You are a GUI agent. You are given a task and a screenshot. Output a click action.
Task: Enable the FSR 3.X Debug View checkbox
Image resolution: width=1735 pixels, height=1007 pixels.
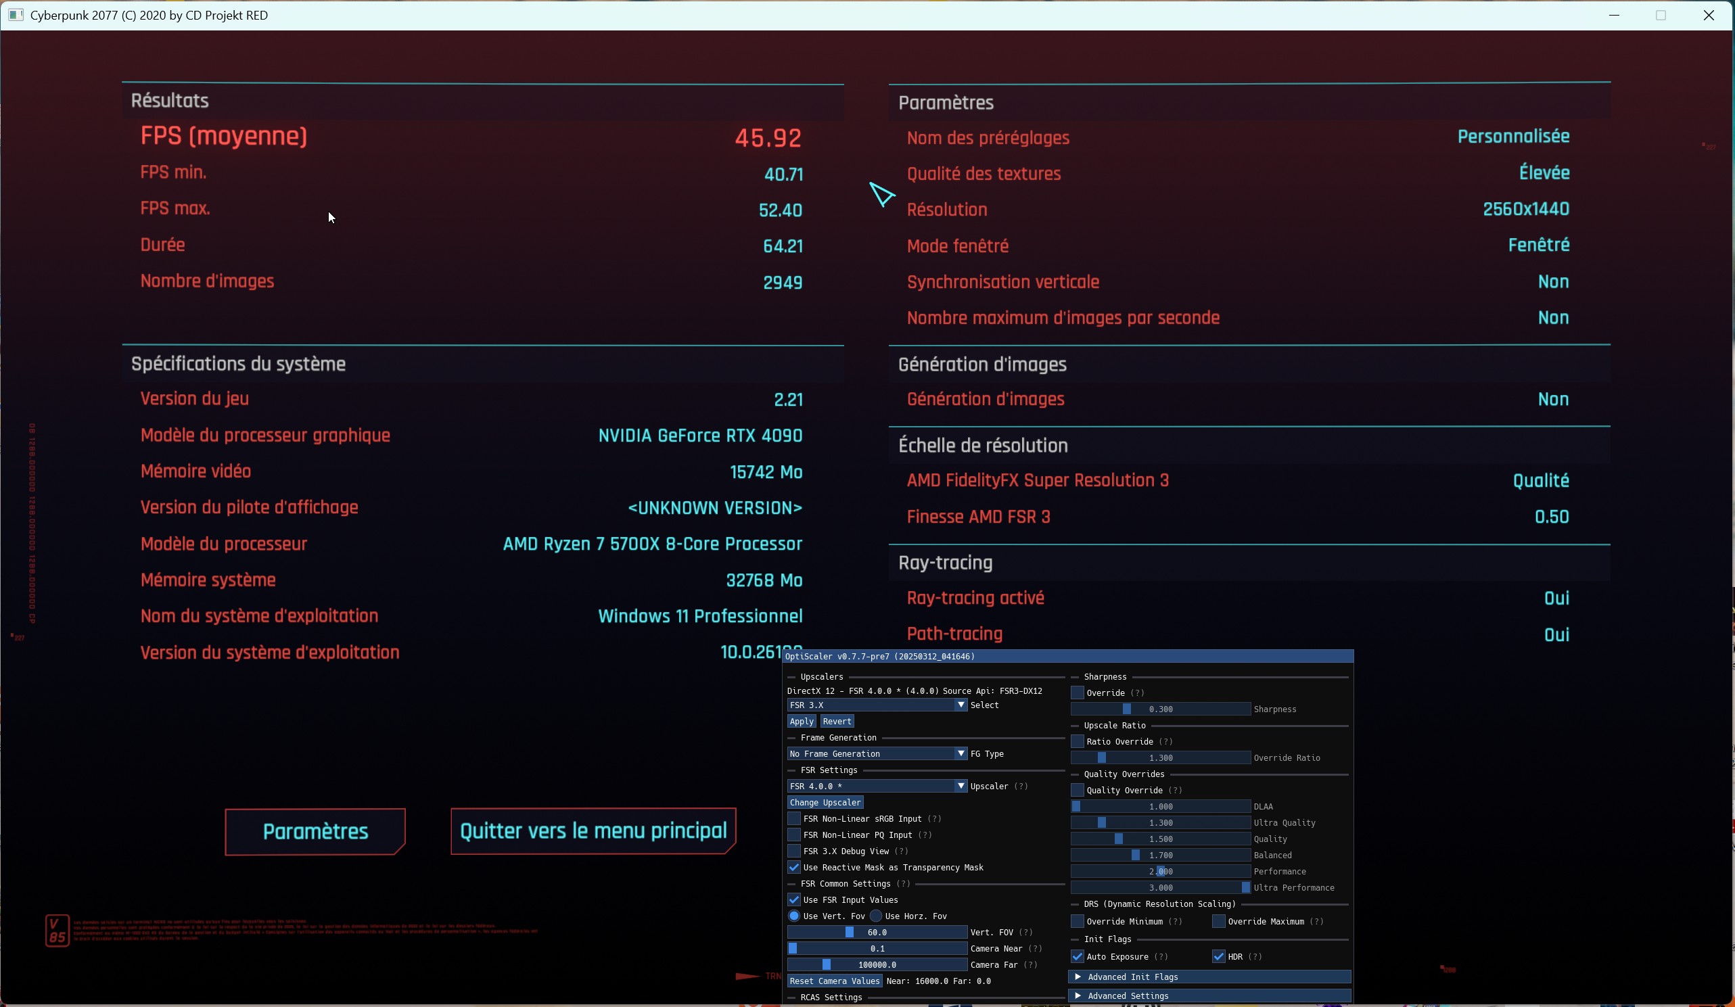[794, 851]
